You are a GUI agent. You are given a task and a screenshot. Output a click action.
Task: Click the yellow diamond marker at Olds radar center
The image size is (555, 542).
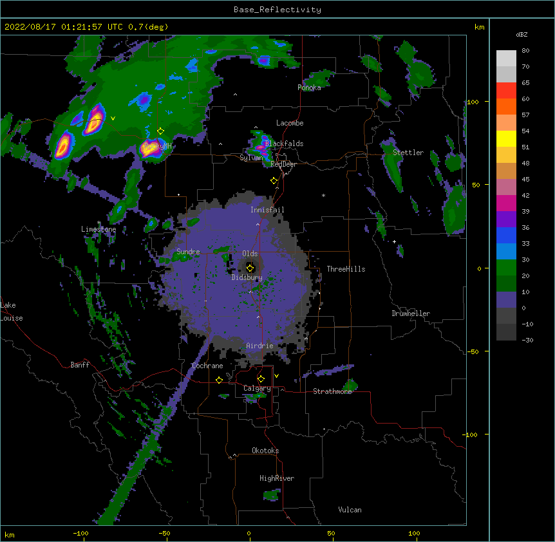(250, 268)
